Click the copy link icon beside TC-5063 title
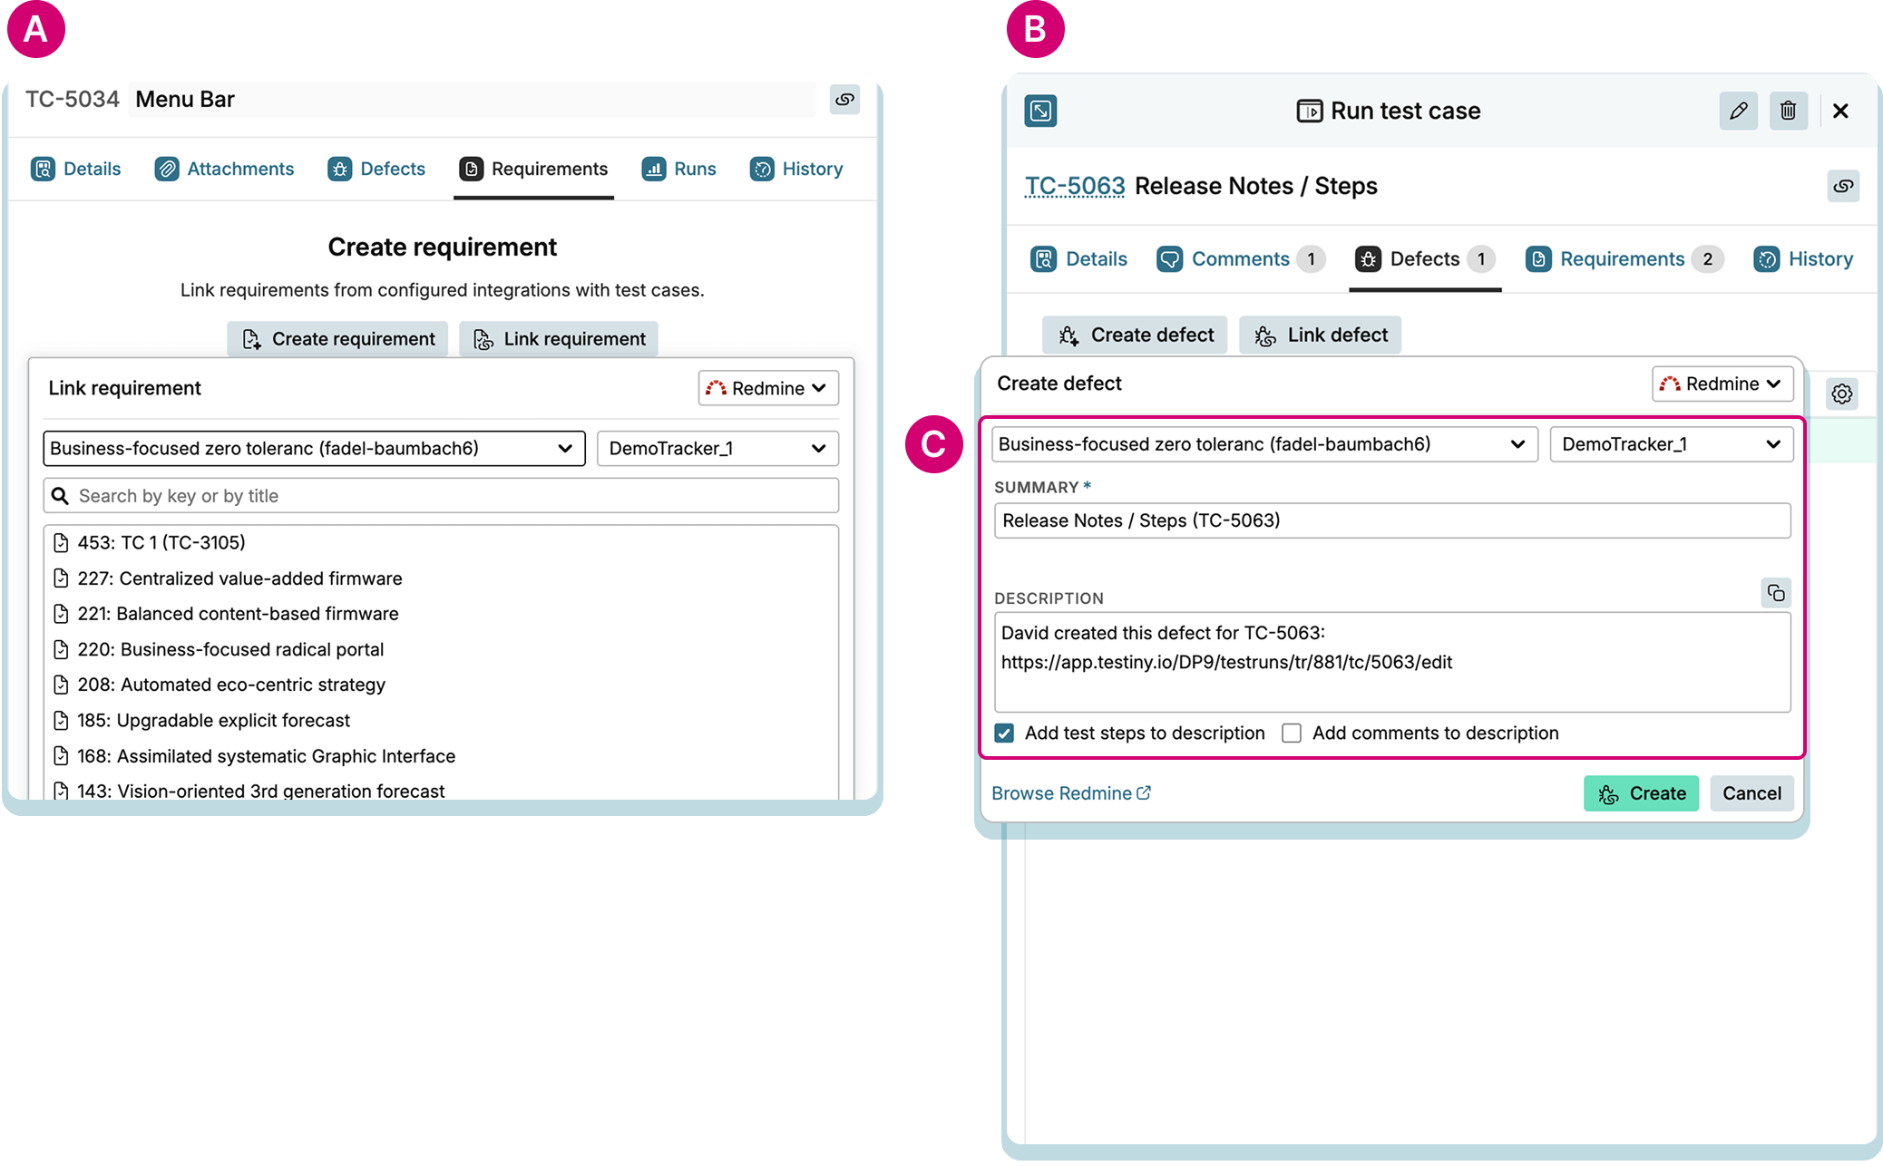 pyautogui.click(x=1844, y=186)
